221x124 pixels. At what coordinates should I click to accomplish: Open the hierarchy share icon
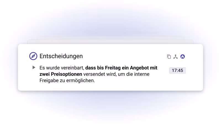[x=175, y=57]
